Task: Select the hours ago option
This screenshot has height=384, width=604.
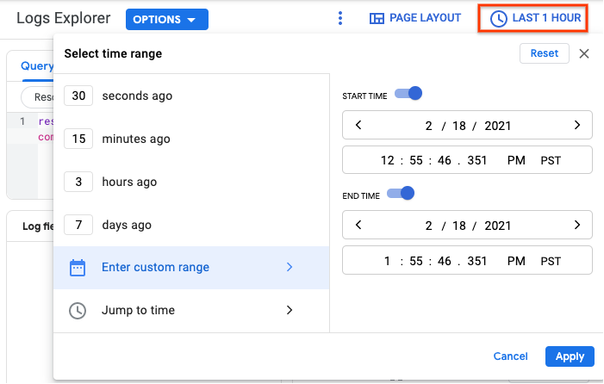Action: pos(129,183)
